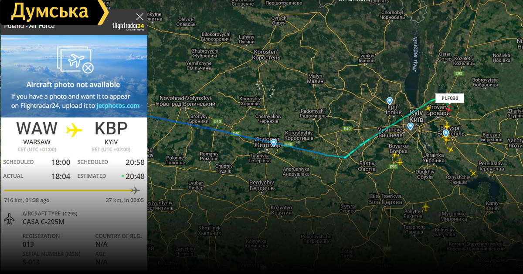Open the jetphotos.com upload link
This screenshot has width=523, height=274.
coord(118,106)
